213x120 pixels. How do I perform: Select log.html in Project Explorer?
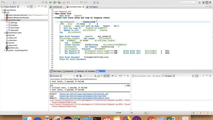click(x=11, y=35)
